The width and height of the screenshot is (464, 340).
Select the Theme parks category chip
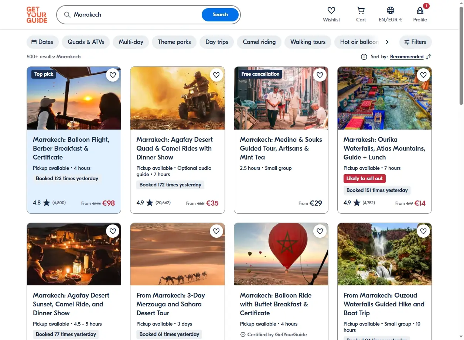[x=174, y=42]
